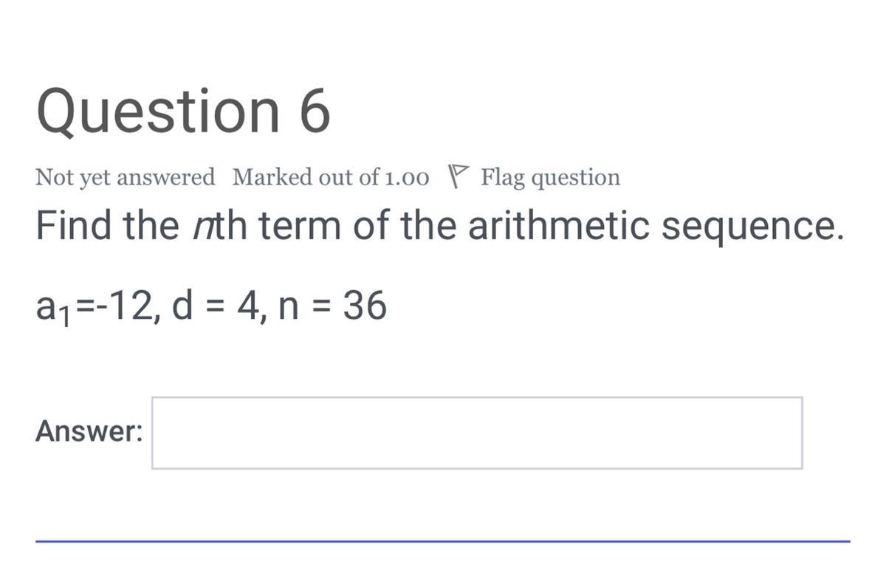Click the Answer: label

89,431
